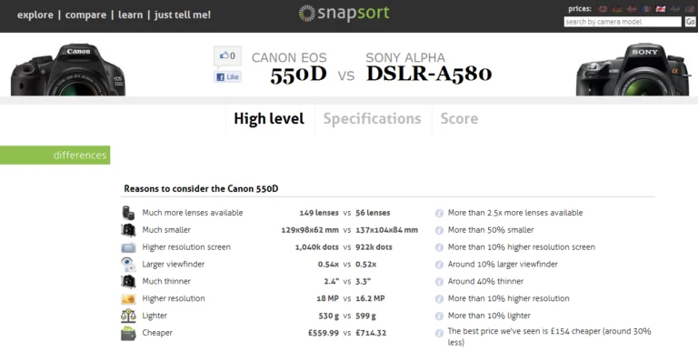Click the Facebook Like button
The image size is (698, 351).
tap(227, 77)
